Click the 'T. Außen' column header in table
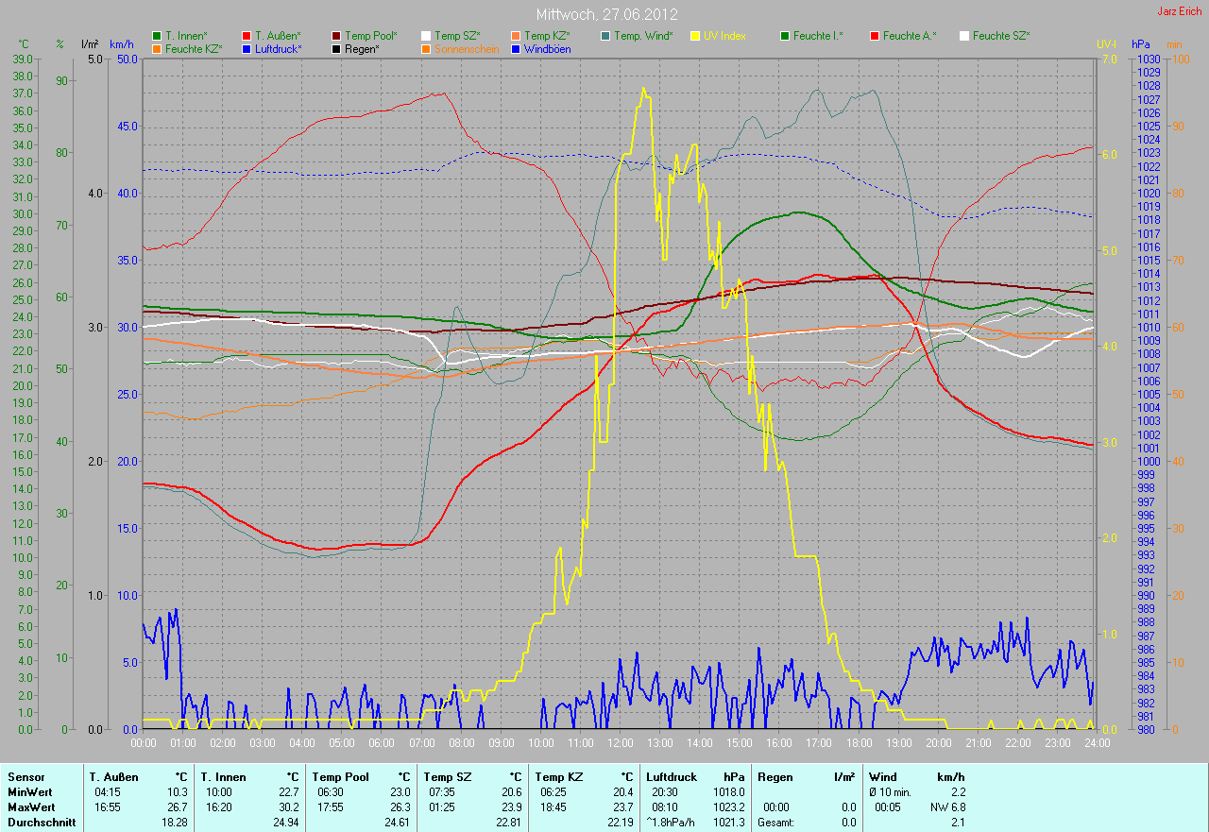1209x832 pixels. coord(114,777)
